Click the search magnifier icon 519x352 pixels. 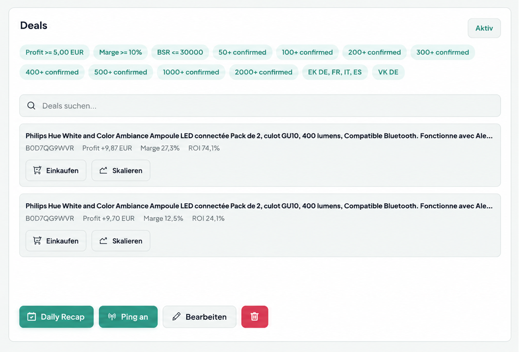coord(31,105)
